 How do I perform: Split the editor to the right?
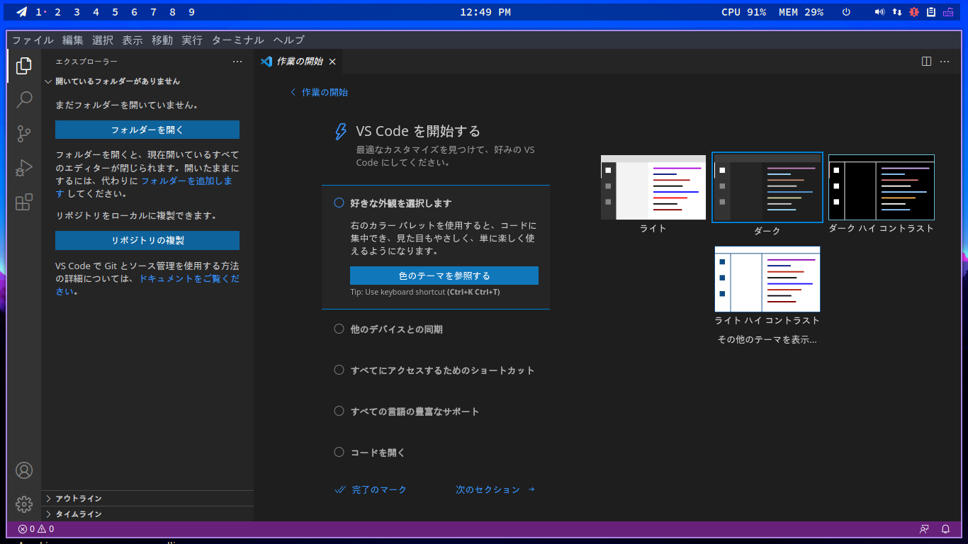coord(926,62)
